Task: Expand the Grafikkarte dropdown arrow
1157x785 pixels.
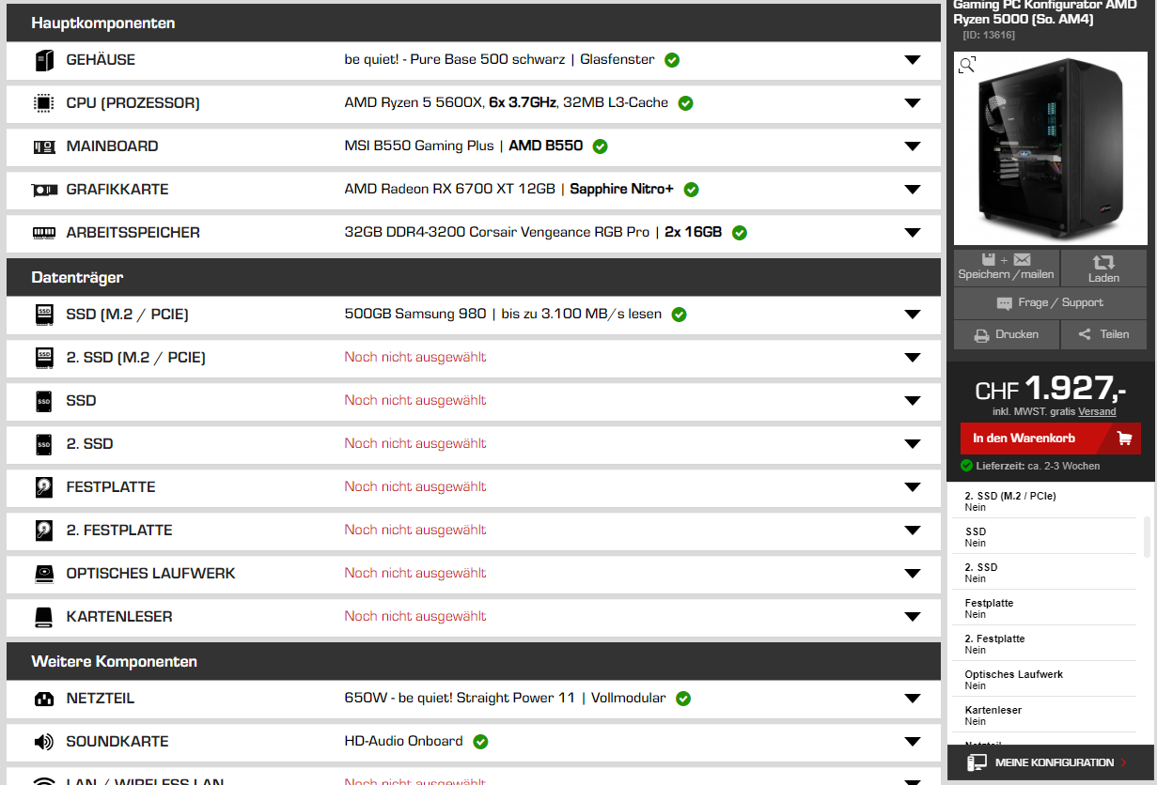Action: (x=912, y=190)
